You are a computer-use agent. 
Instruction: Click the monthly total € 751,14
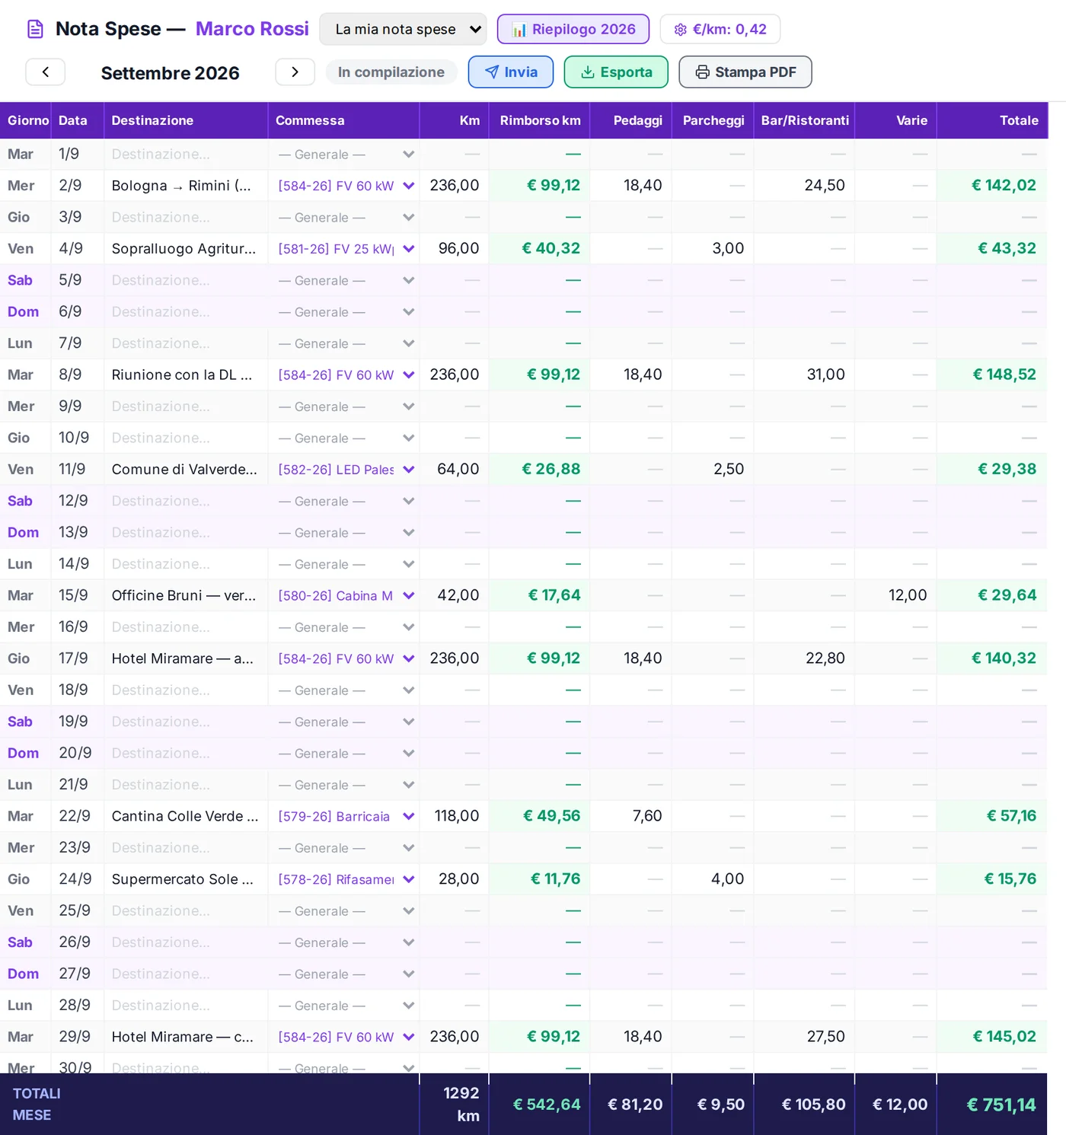click(1001, 1105)
